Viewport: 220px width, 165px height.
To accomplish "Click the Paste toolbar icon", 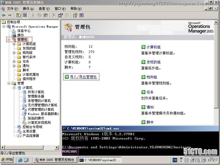I will coord(46,15).
